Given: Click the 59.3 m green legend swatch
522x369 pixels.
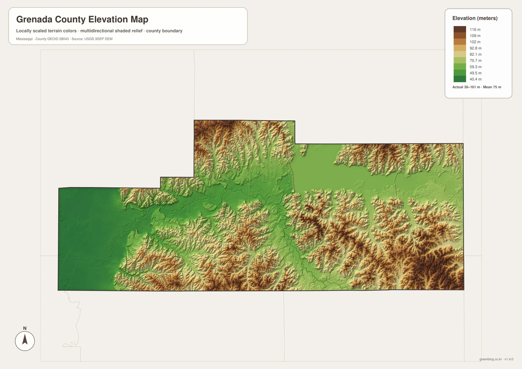Looking at the screenshot, I should (x=460, y=67).
